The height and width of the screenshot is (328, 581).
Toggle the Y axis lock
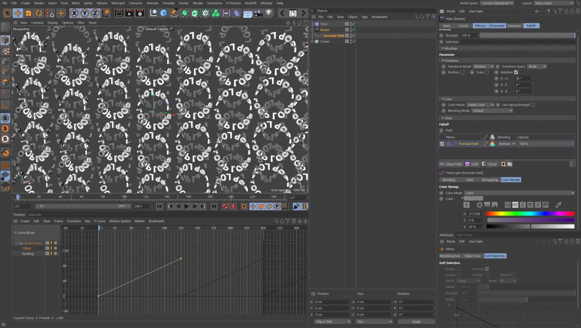[85, 13]
